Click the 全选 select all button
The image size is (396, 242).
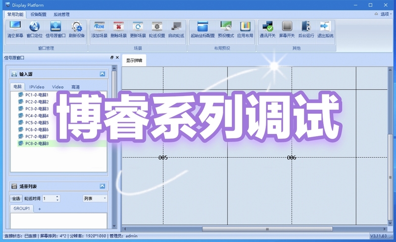[16, 198]
